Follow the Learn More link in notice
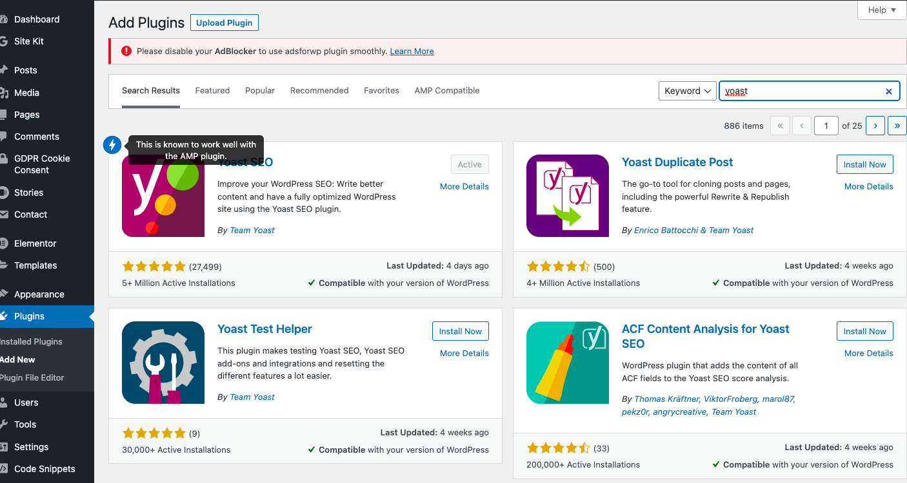The width and height of the screenshot is (907, 483). coord(412,52)
